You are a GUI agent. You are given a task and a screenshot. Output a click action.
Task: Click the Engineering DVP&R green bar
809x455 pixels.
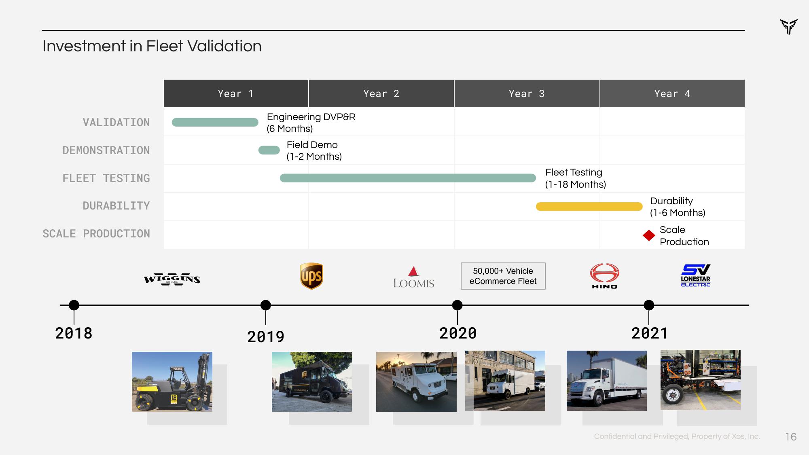(x=215, y=122)
